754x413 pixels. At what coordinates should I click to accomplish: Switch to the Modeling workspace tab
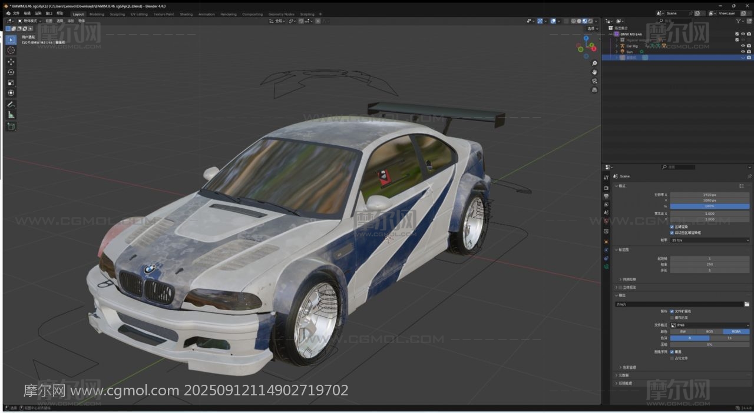pos(97,14)
